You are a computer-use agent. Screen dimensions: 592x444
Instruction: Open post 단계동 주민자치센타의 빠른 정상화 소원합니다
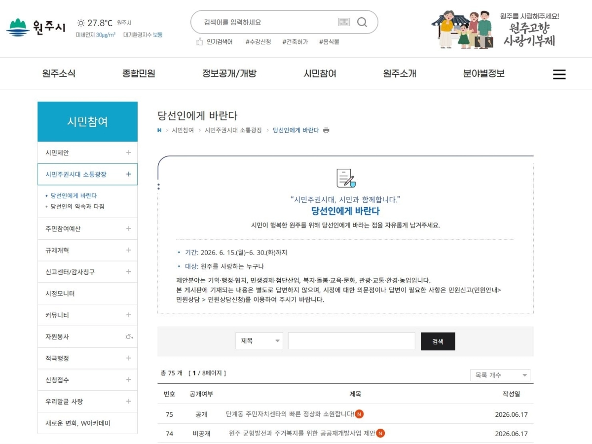point(290,414)
